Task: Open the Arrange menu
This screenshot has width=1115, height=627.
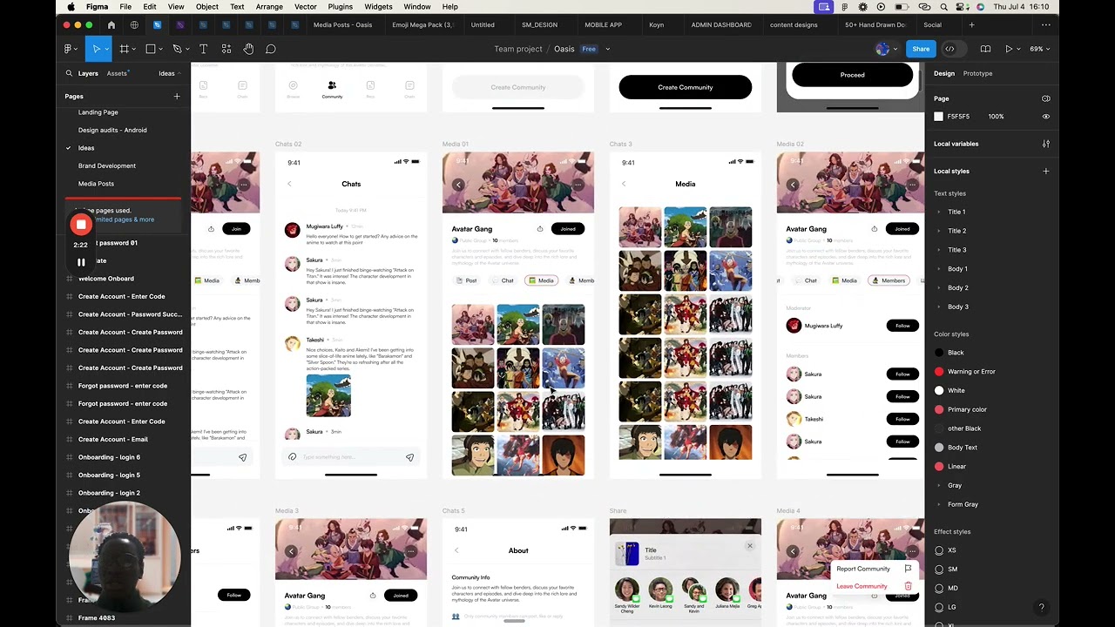Action: (269, 7)
